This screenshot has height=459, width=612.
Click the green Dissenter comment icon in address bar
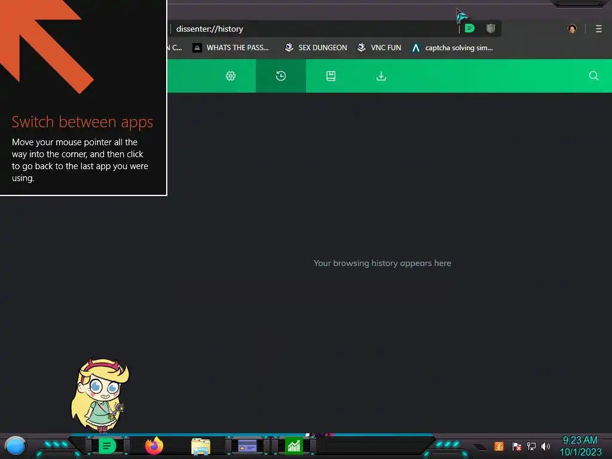(470, 29)
